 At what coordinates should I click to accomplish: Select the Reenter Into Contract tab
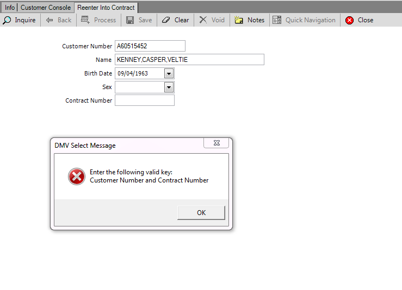[x=106, y=8]
